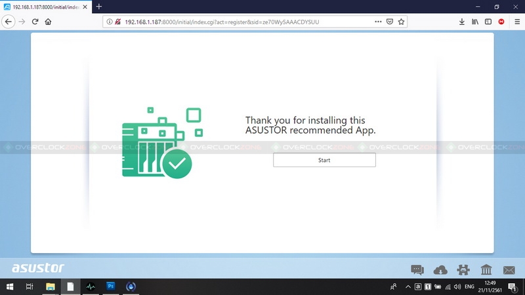Open Task View on the taskbar
525x295 pixels.
[x=30, y=286]
